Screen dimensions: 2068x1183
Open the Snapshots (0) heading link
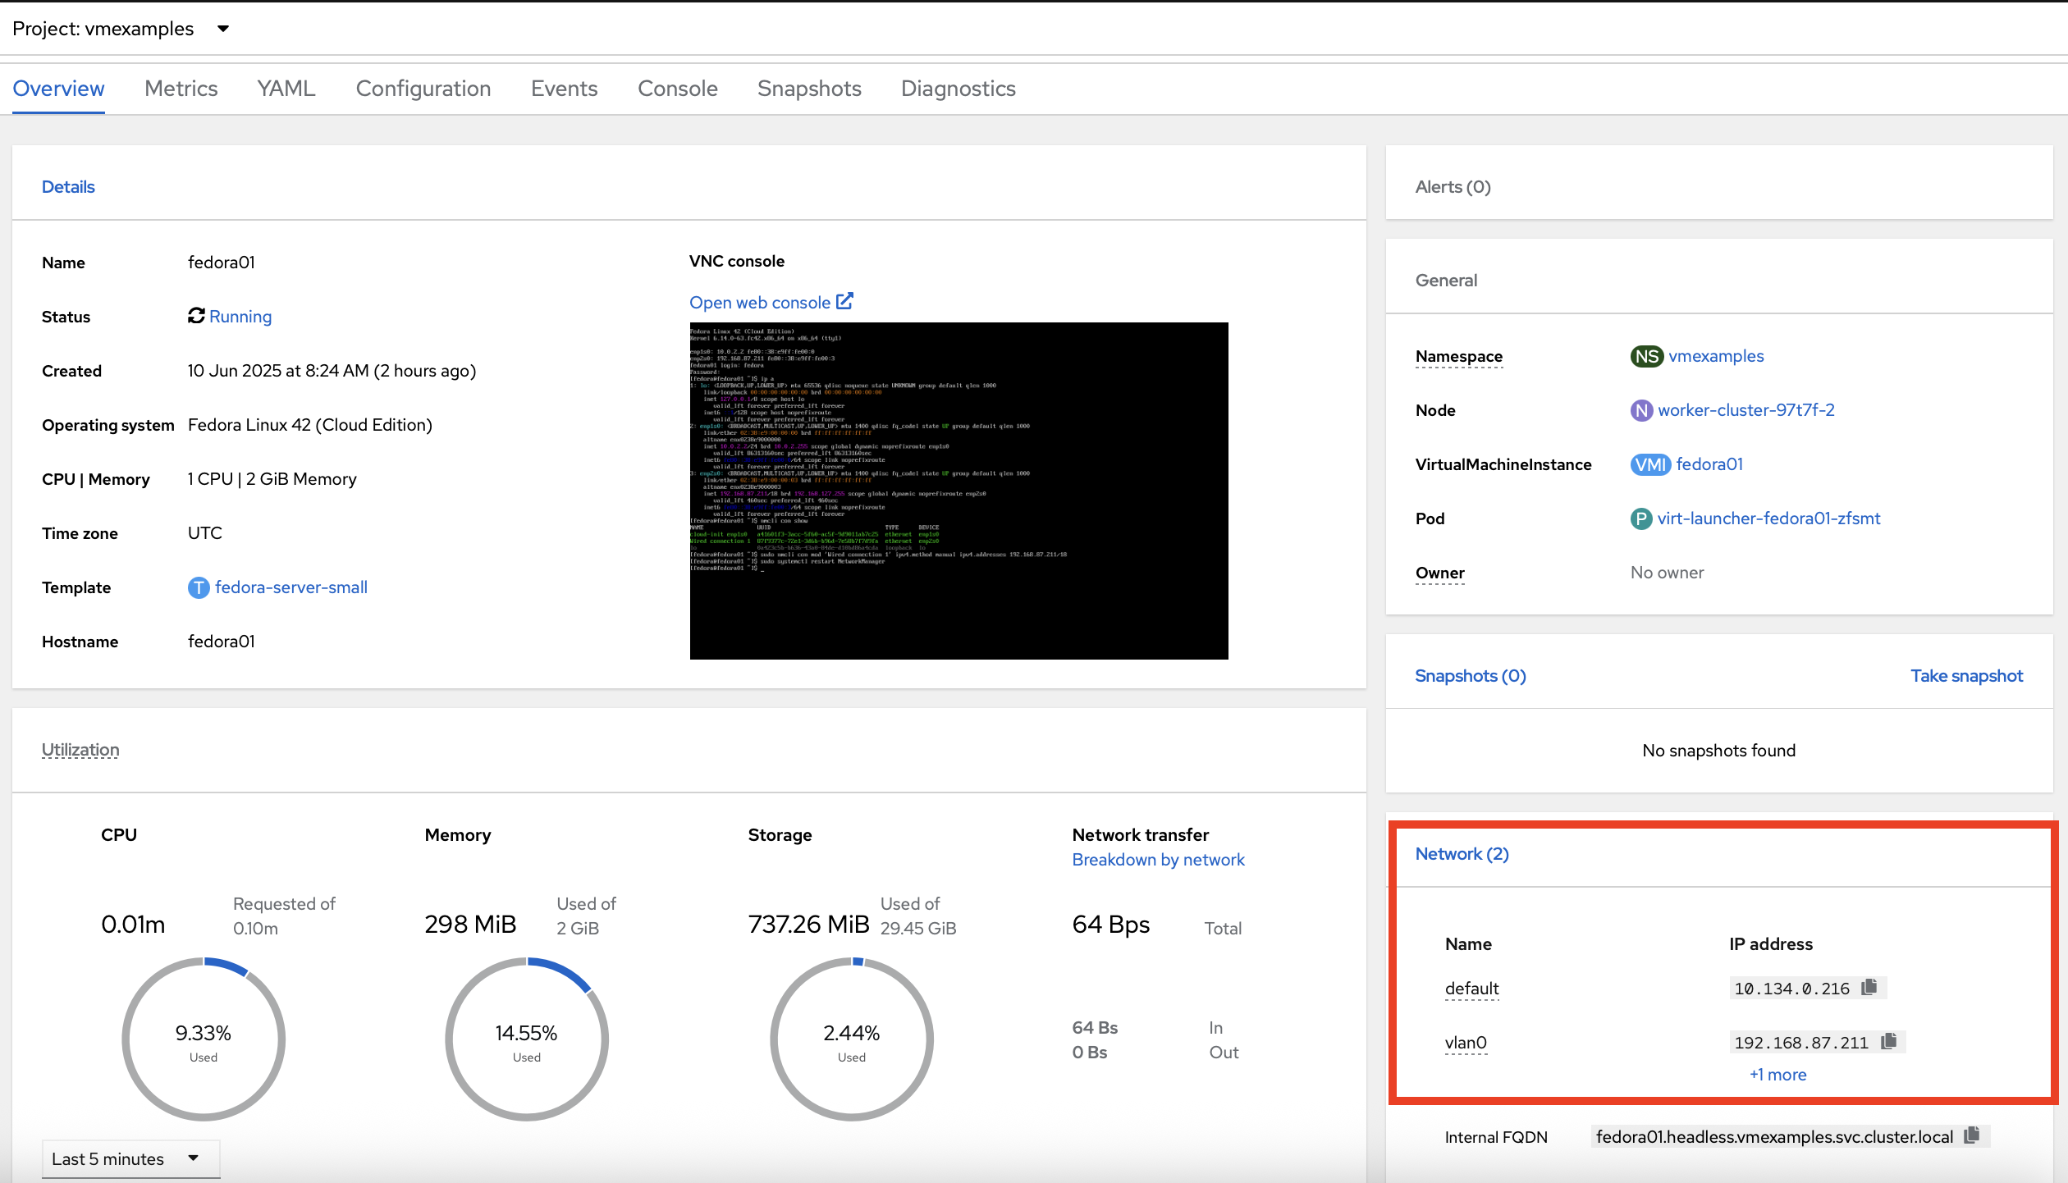click(1471, 675)
